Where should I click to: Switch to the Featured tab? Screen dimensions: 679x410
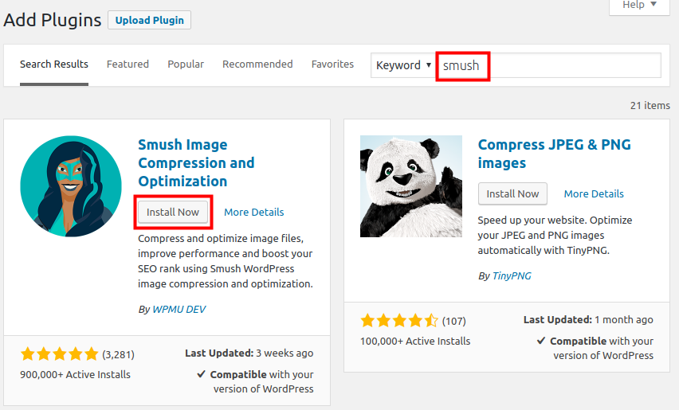point(128,64)
